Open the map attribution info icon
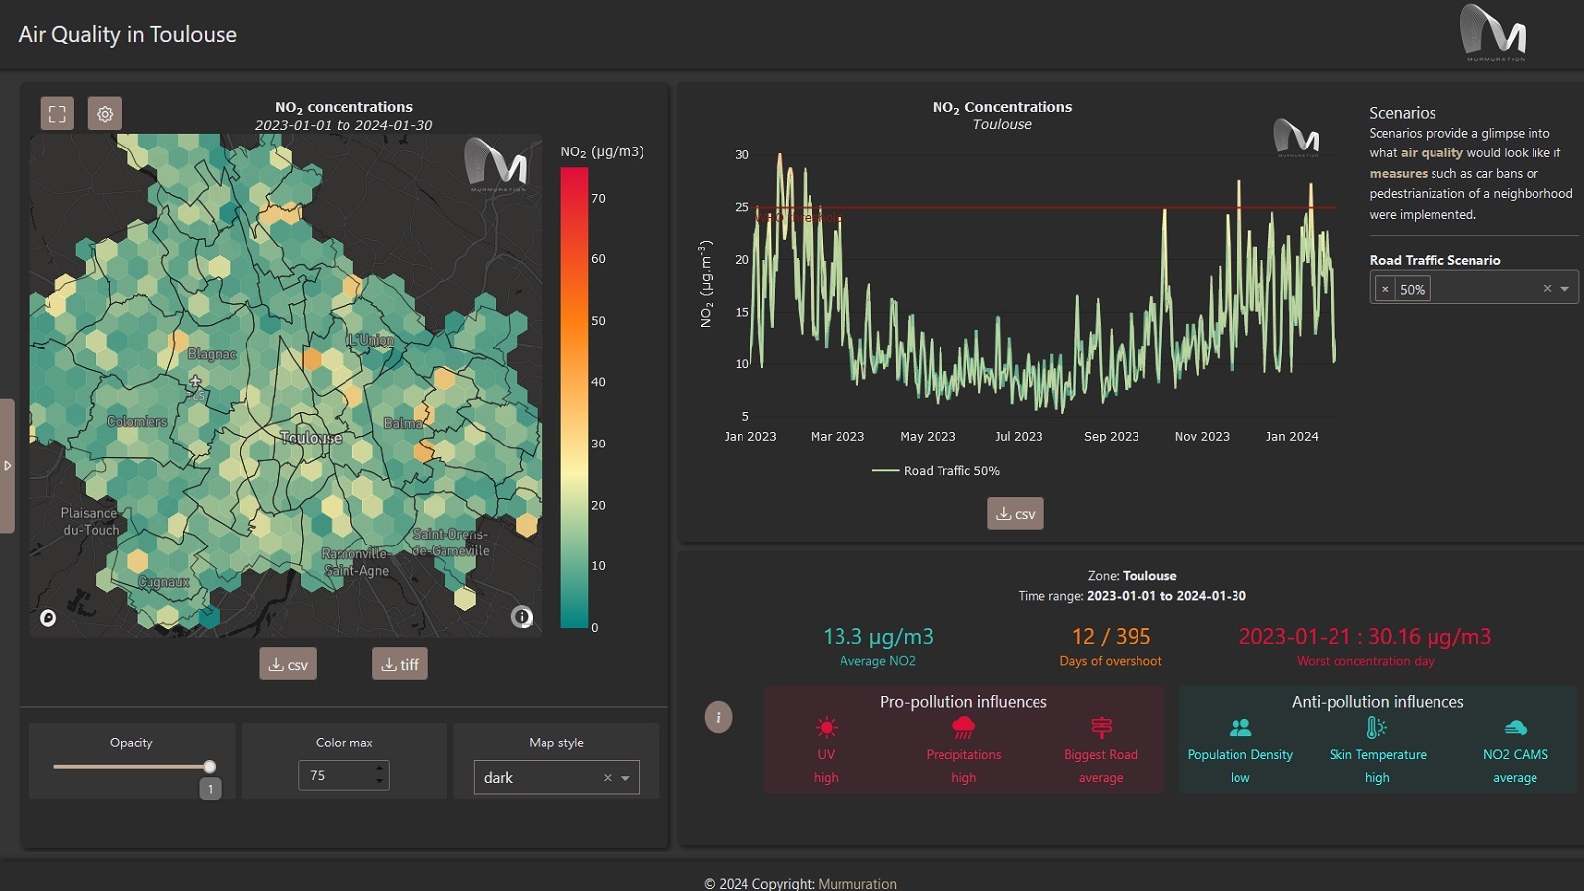The image size is (1584, 891). coord(524,616)
